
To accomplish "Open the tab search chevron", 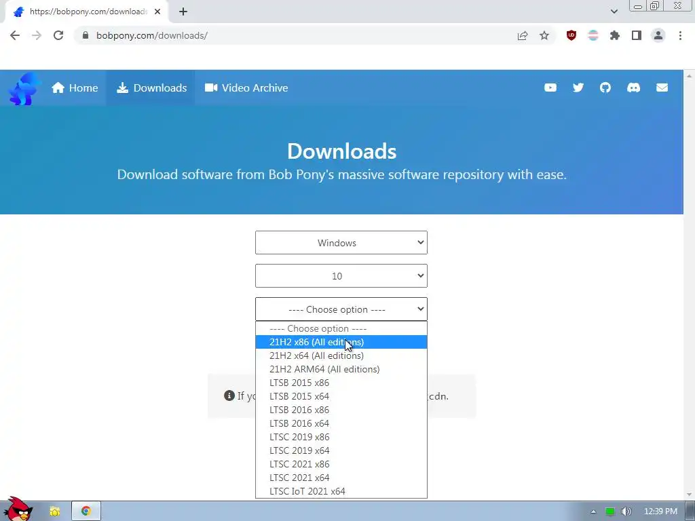I will pyautogui.click(x=614, y=12).
